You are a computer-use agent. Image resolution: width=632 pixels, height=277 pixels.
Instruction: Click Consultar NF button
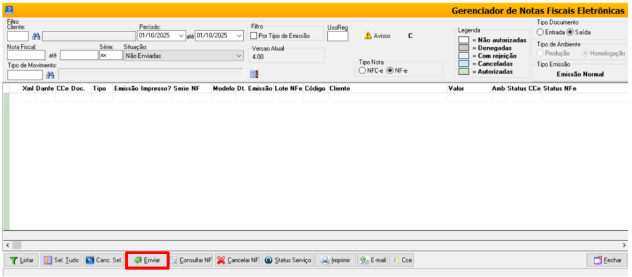click(192, 260)
